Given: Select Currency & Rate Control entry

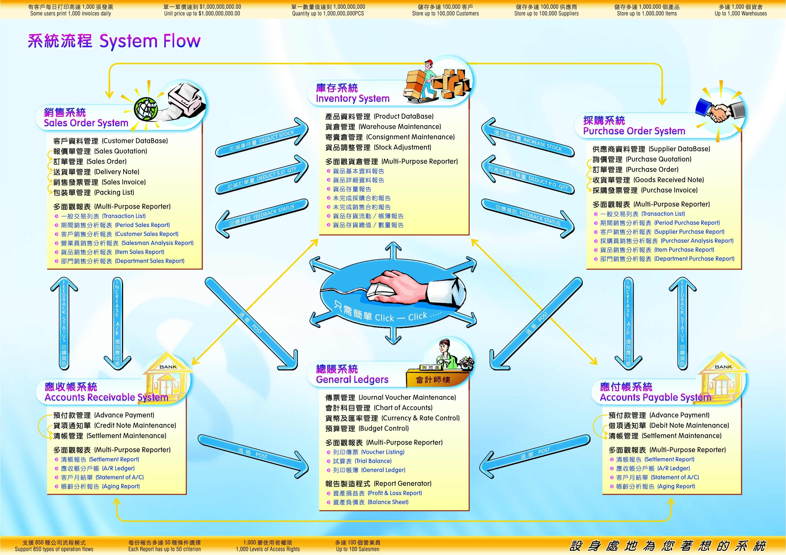Looking at the screenshot, I should tap(392, 418).
